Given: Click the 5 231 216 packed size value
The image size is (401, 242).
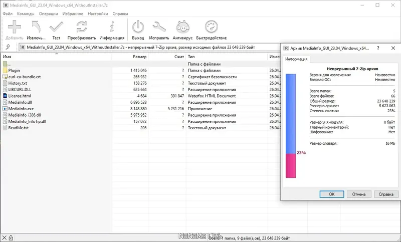Looking at the screenshot, I should tap(176, 109).
